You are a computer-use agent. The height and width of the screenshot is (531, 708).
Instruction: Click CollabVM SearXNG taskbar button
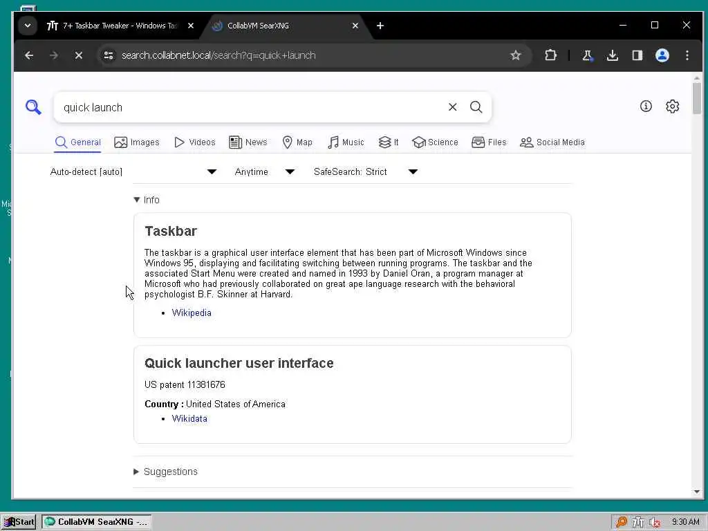point(97,521)
